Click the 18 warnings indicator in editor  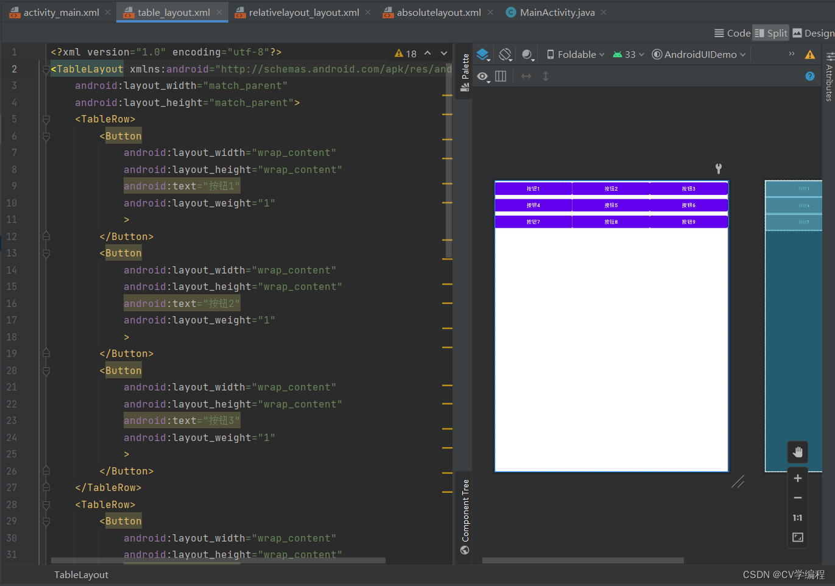tap(406, 54)
